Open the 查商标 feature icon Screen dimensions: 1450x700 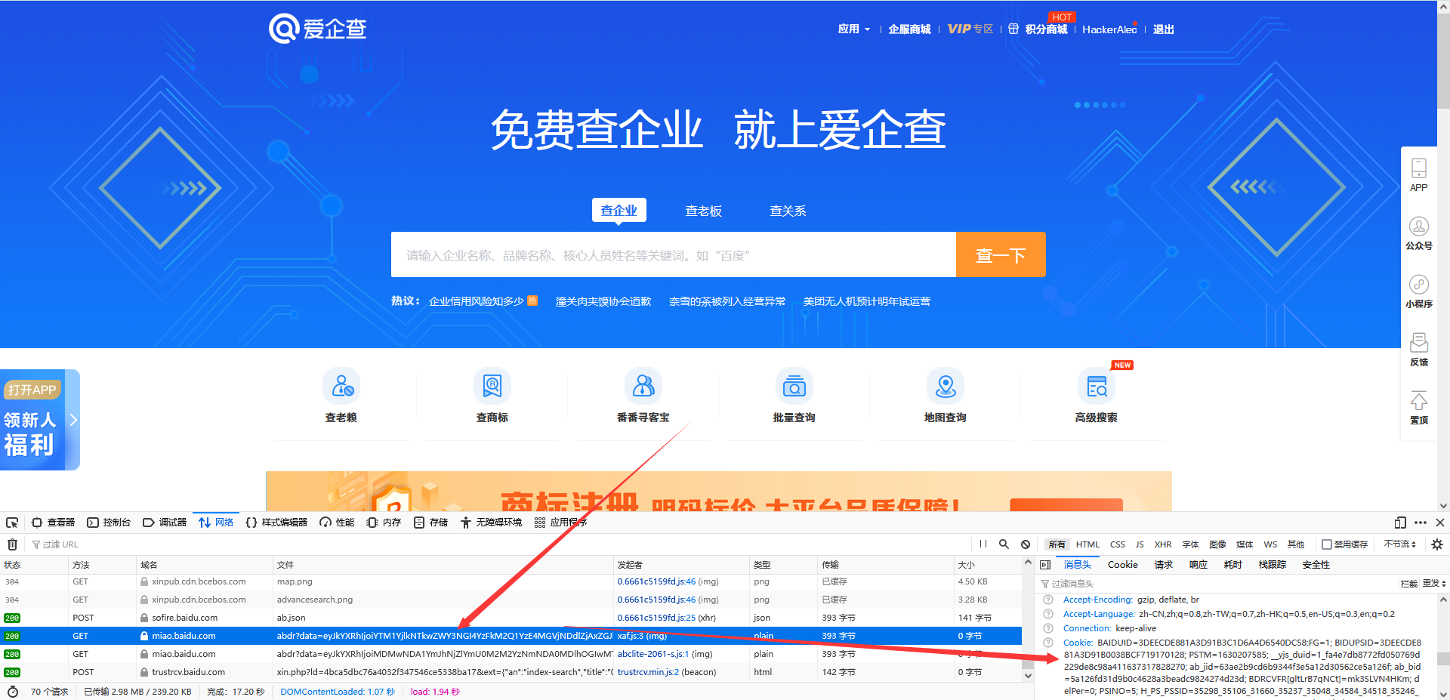[x=492, y=386]
